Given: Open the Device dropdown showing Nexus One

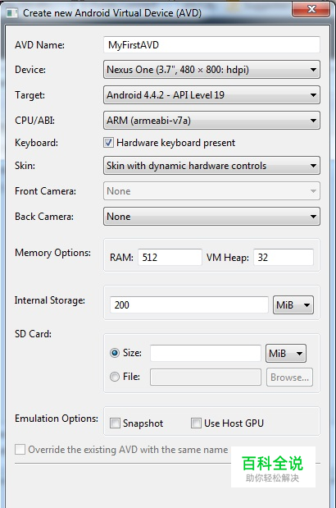Looking at the screenshot, I should click(x=211, y=70).
